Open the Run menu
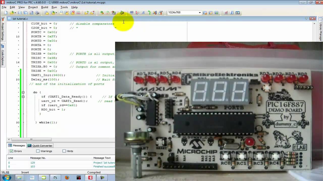 pyautogui.click(x=54, y=7)
